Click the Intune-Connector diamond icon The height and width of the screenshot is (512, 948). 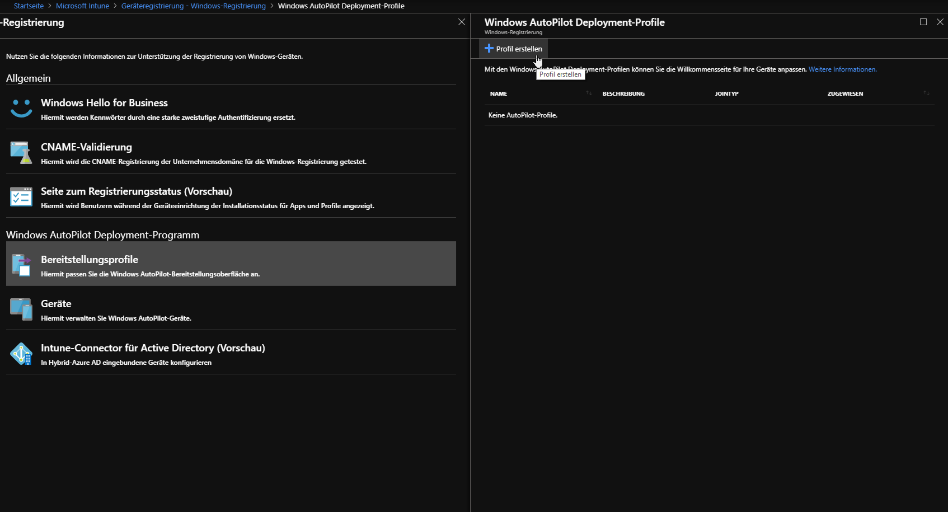pos(21,354)
